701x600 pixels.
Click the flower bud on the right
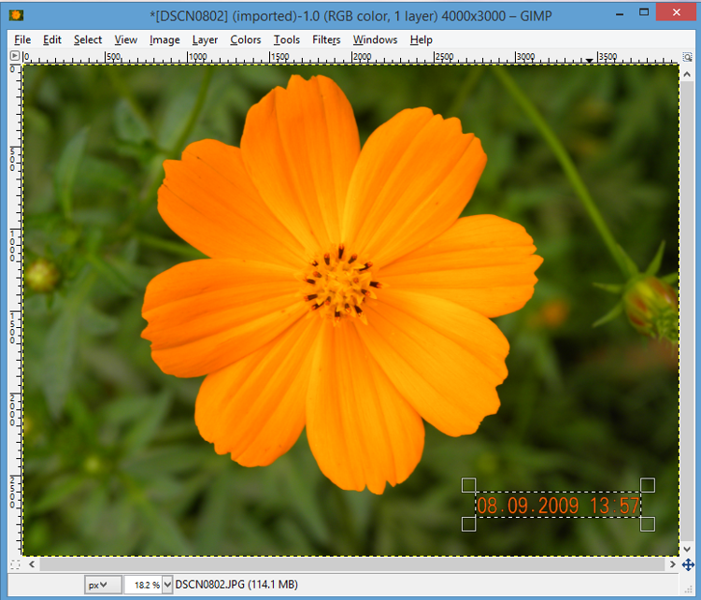651,307
